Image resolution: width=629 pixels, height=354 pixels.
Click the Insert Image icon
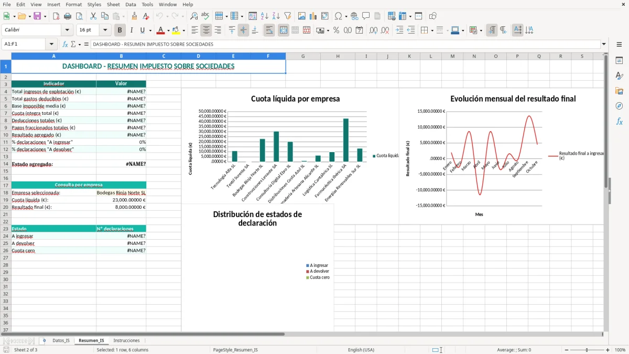(x=302, y=16)
